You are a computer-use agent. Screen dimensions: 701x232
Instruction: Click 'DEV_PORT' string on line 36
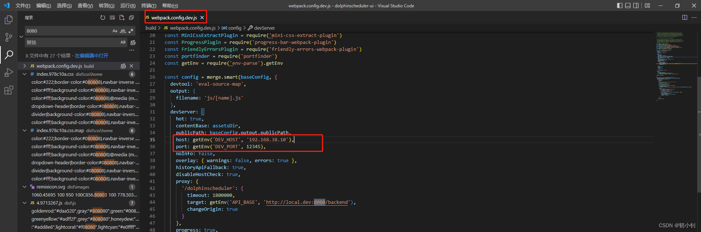coord(226,147)
